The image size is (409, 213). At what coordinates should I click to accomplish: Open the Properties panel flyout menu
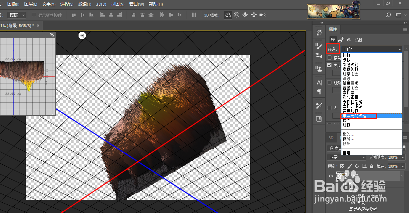click(x=405, y=29)
